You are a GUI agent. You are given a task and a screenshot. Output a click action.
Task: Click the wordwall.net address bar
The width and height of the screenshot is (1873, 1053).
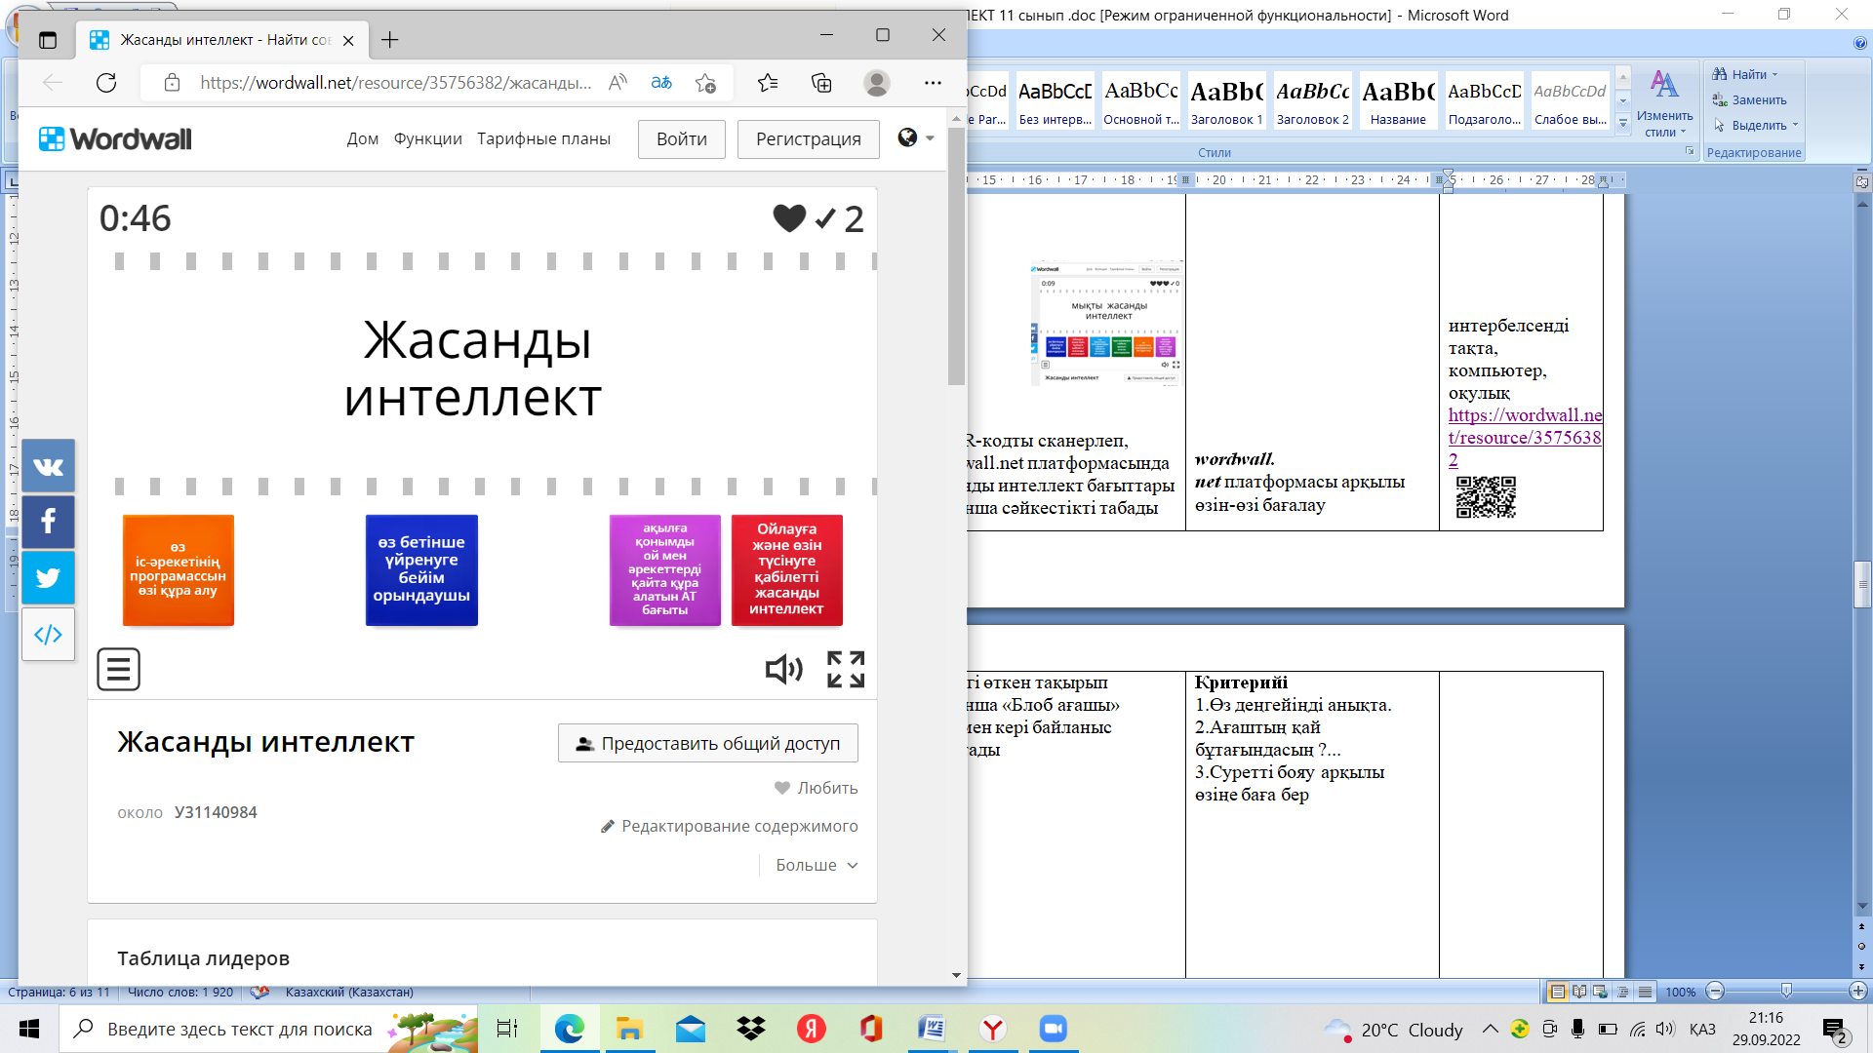tap(396, 83)
